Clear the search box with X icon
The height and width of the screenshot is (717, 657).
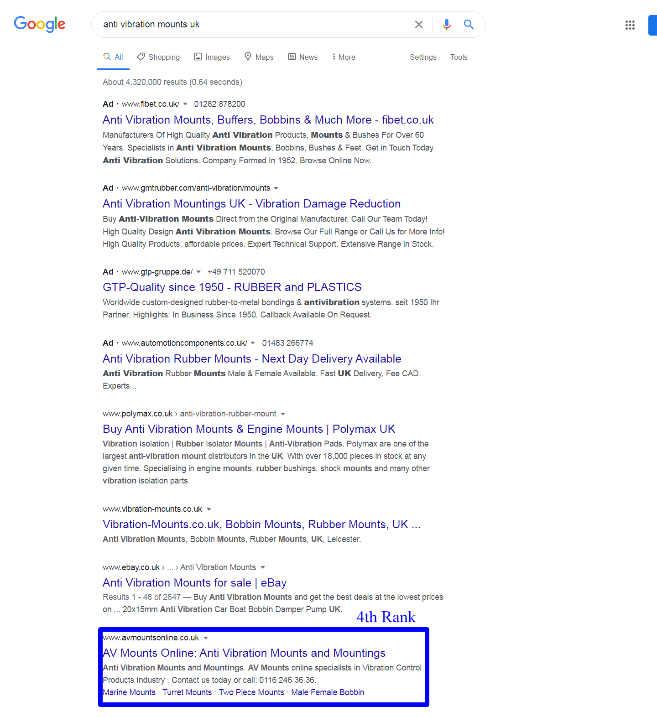(x=418, y=24)
